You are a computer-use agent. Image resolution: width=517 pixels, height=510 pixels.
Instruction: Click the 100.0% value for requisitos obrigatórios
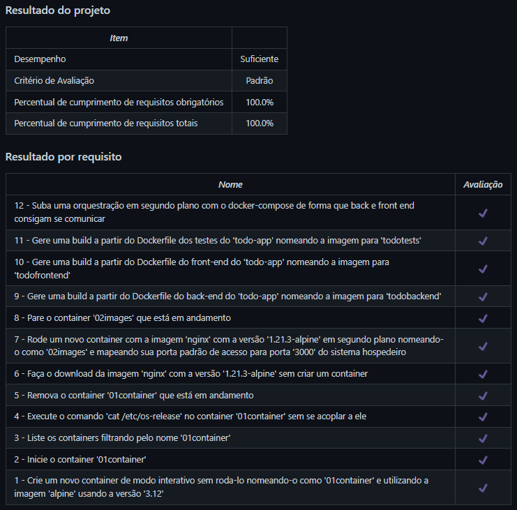coord(260,103)
